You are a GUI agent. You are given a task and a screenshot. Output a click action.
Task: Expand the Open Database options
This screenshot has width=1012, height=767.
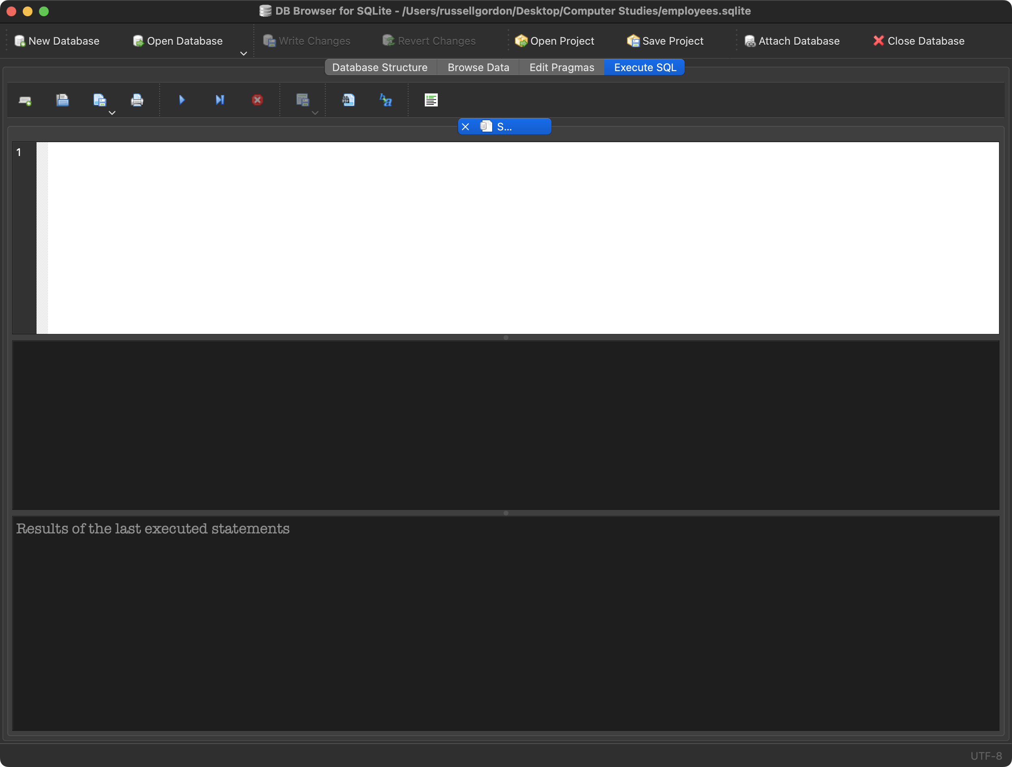243,54
